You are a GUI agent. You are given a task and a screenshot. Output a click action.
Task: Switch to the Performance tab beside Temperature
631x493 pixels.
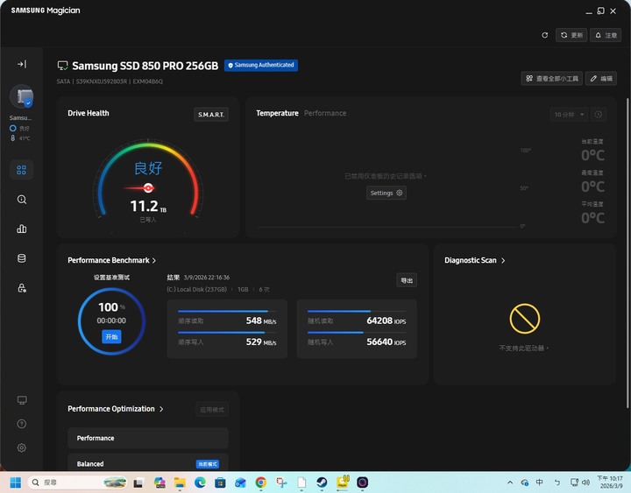tap(325, 113)
